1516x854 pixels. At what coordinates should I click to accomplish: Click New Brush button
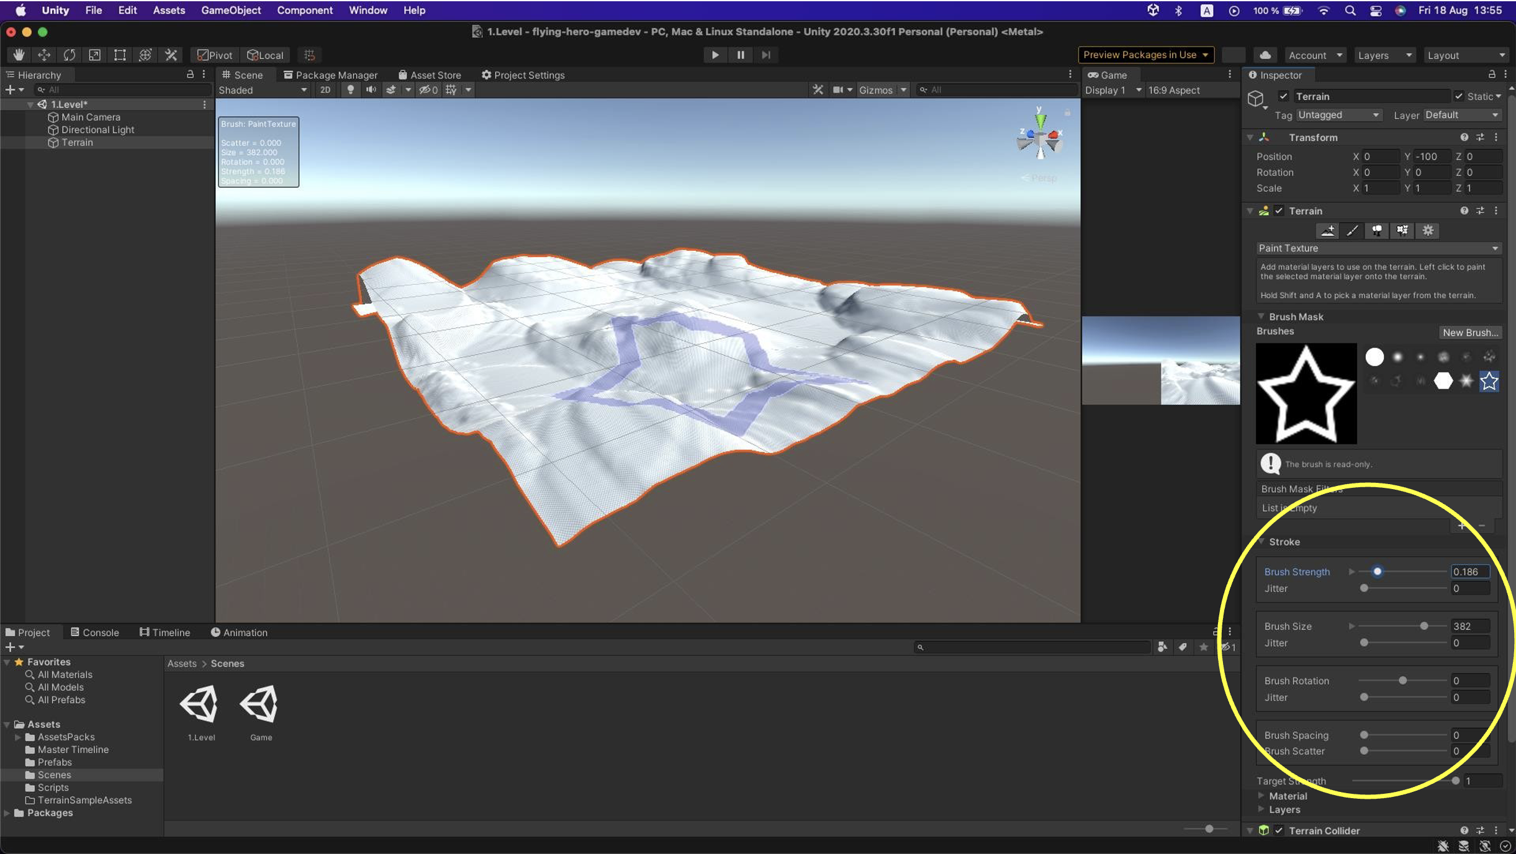click(x=1470, y=333)
